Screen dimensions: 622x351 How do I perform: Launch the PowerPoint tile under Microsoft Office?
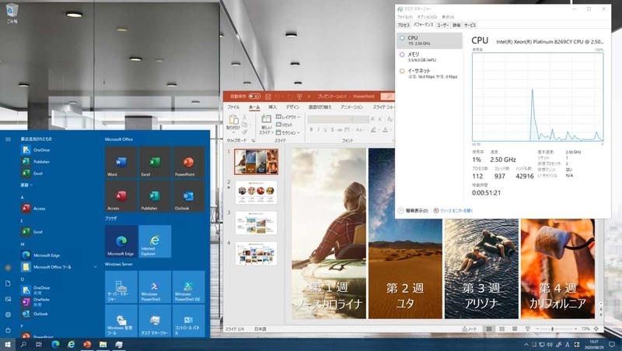click(187, 163)
